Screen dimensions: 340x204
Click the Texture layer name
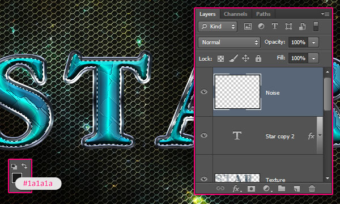click(275, 180)
